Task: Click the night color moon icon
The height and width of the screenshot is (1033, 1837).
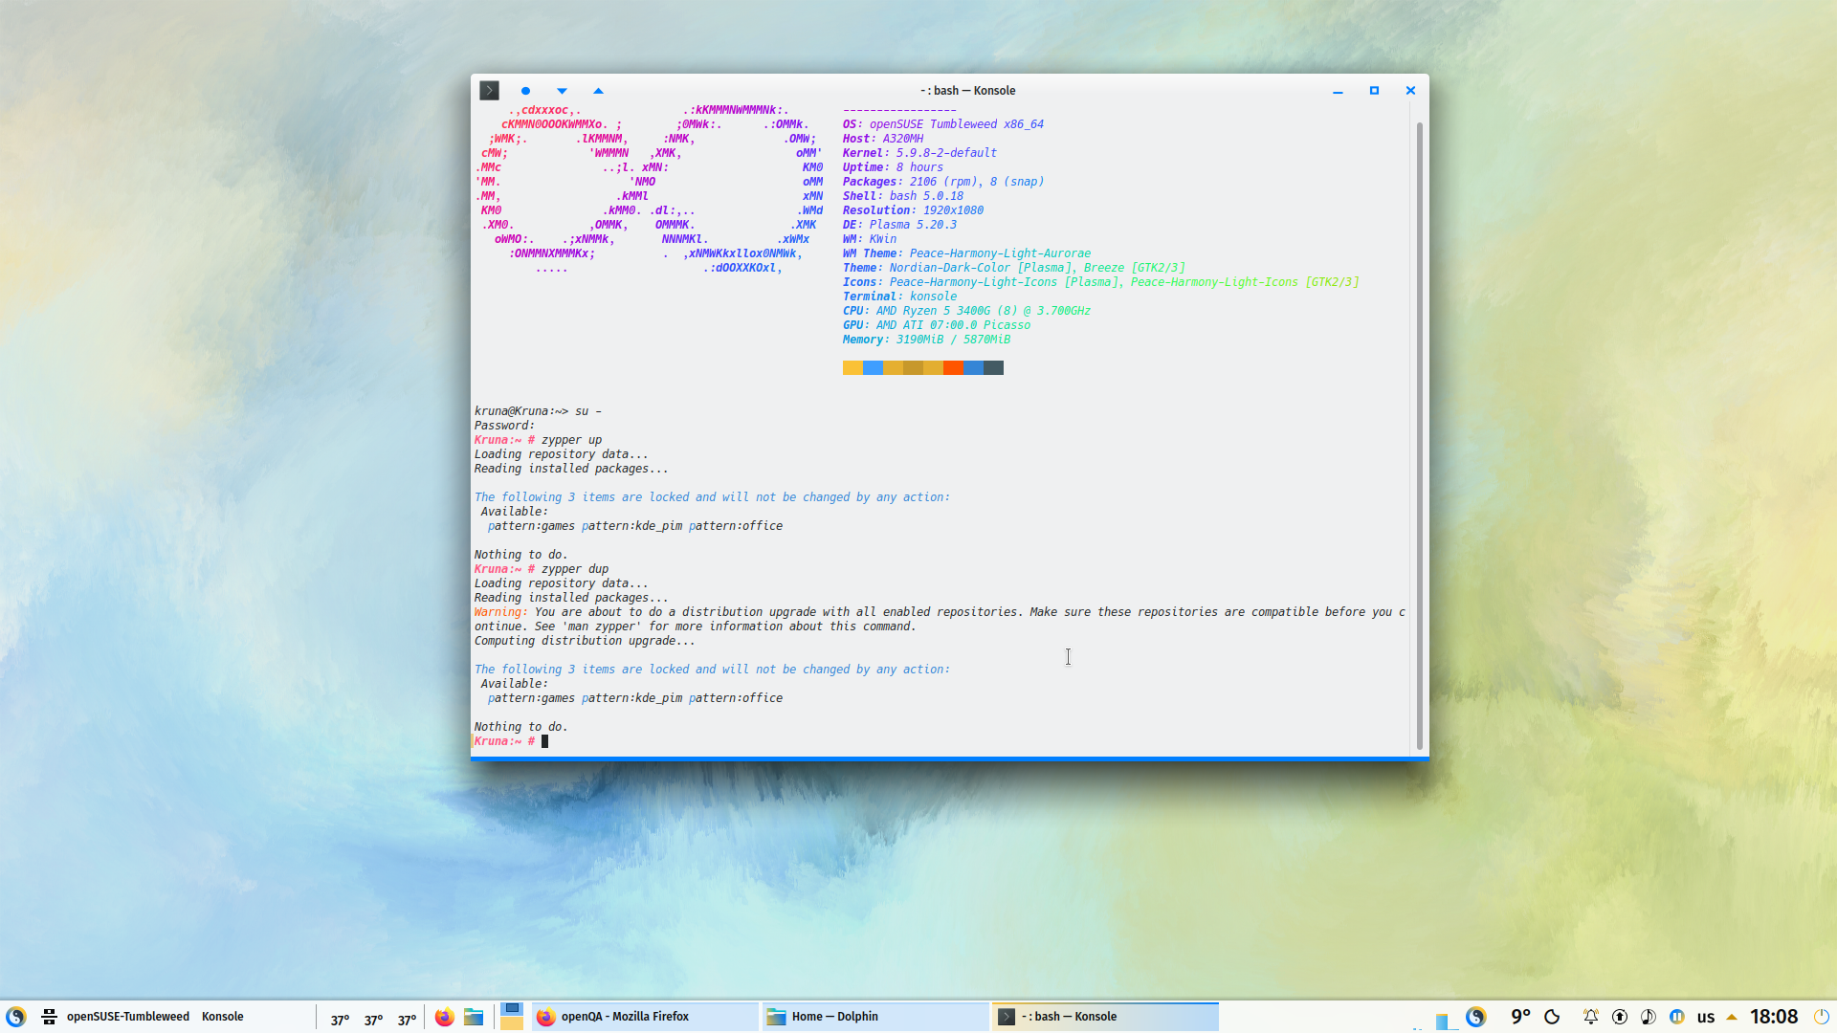Action: pyautogui.click(x=1552, y=1017)
